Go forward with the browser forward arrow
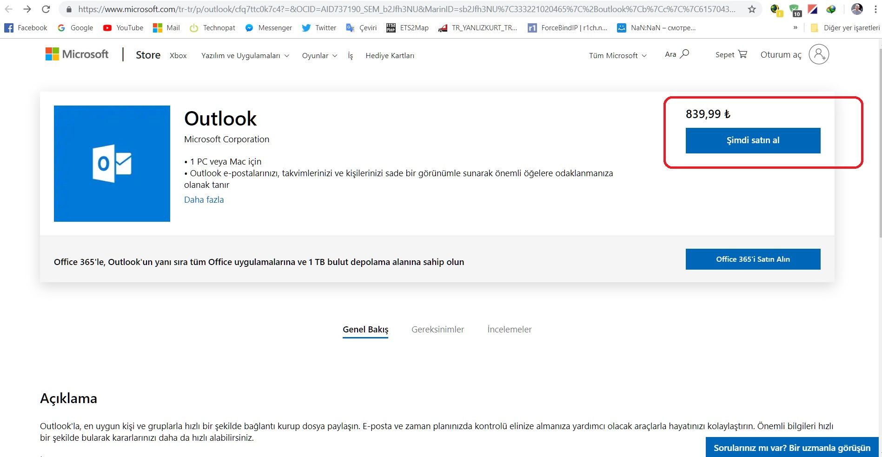This screenshot has height=457, width=882. pyautogui.click(x=27, y=9)
